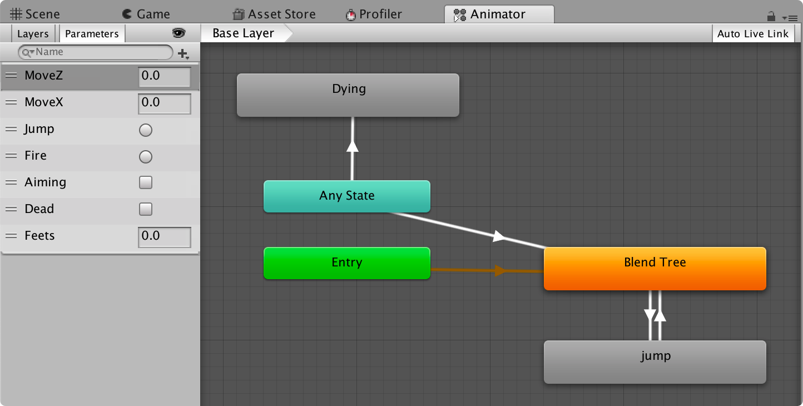Select the Entry state node

coord(347,263)
